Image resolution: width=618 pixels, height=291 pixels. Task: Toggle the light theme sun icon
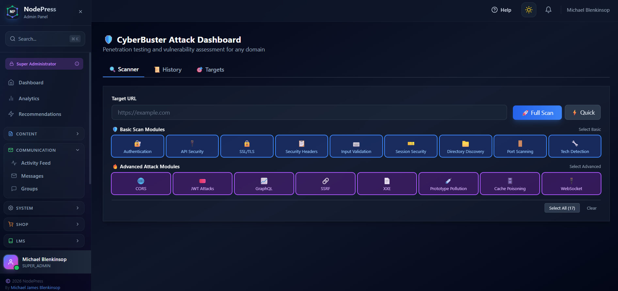click(529, 10)
